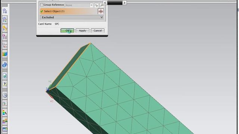Click the XC axis label of the coordinate triad
239x134 pixels.
52,101
